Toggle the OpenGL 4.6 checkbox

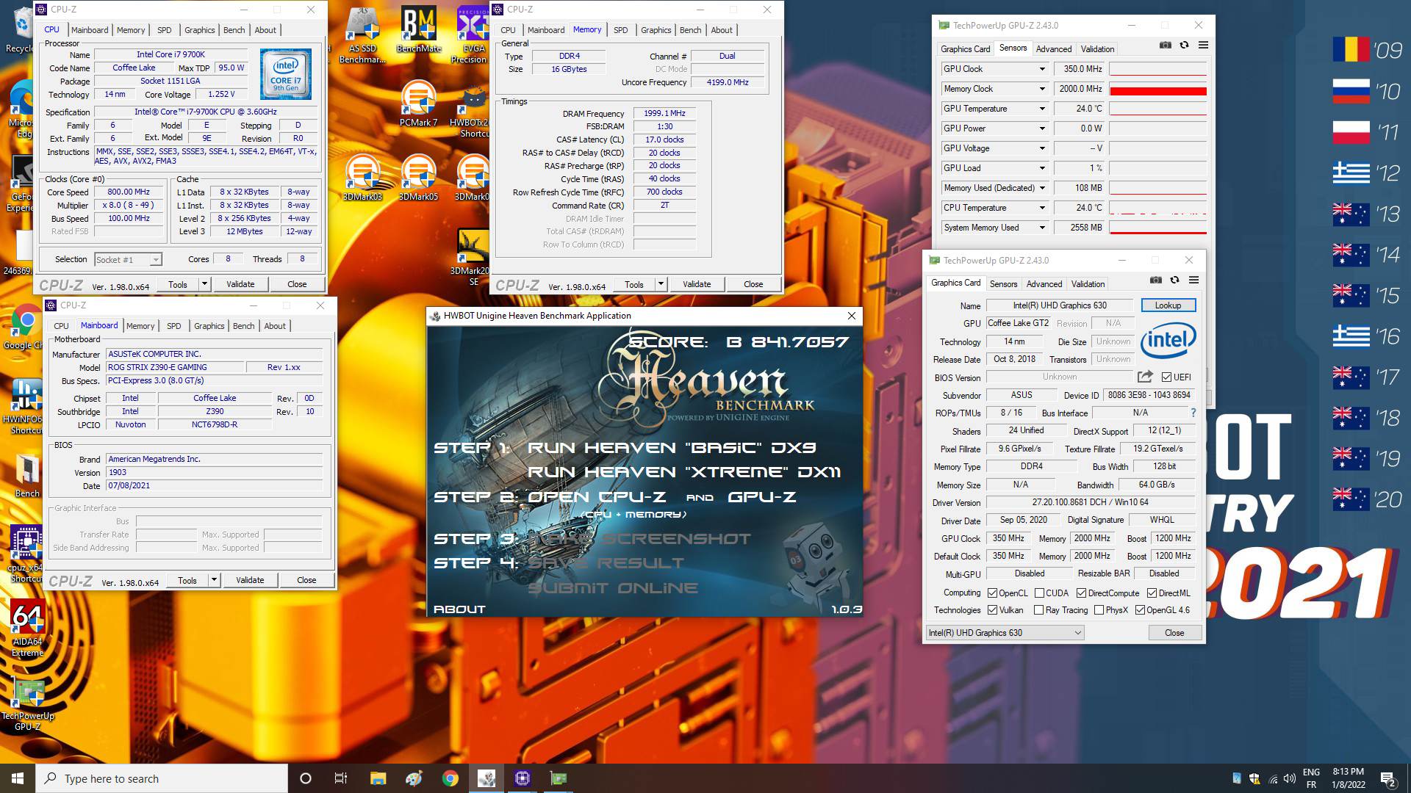1140,610
